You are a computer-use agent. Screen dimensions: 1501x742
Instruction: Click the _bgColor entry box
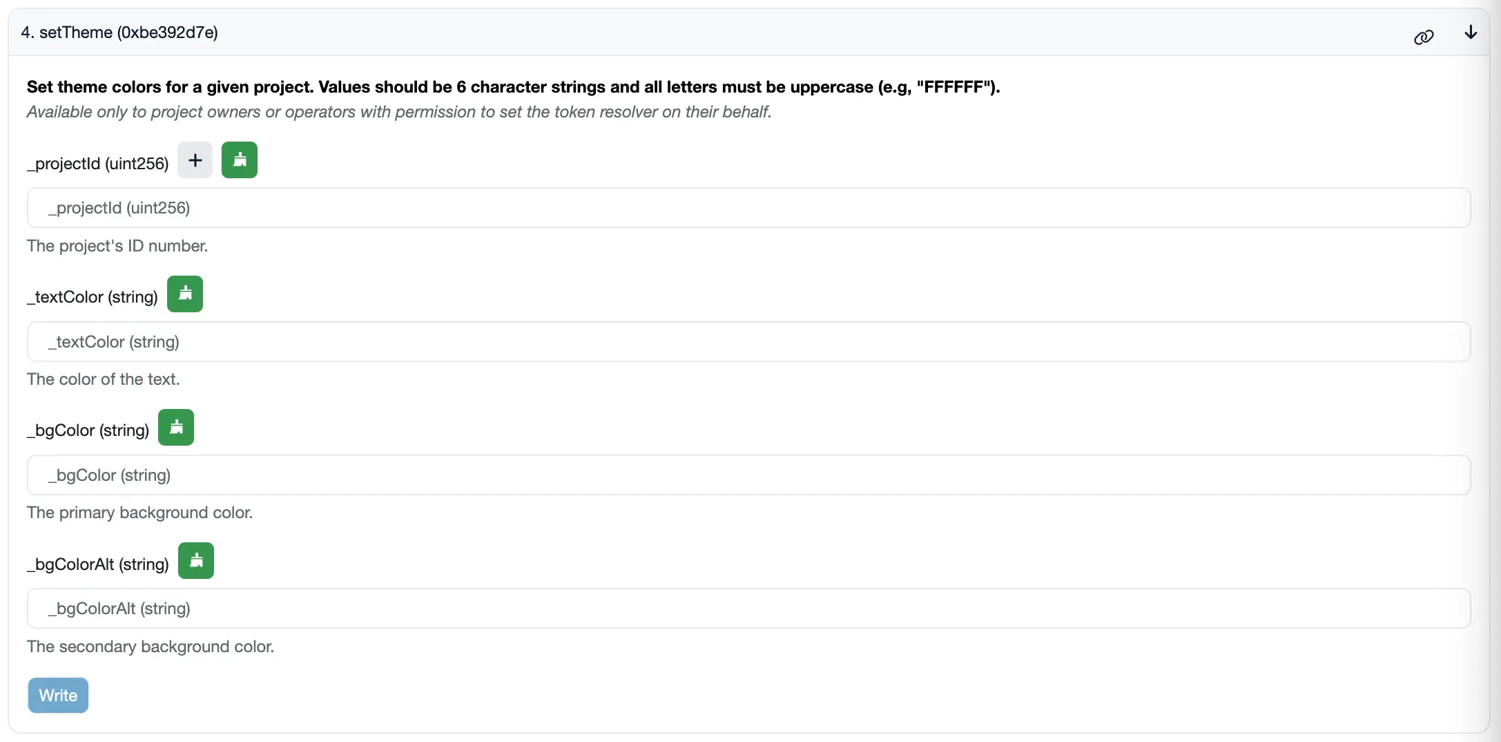click(x=748, y=475)
